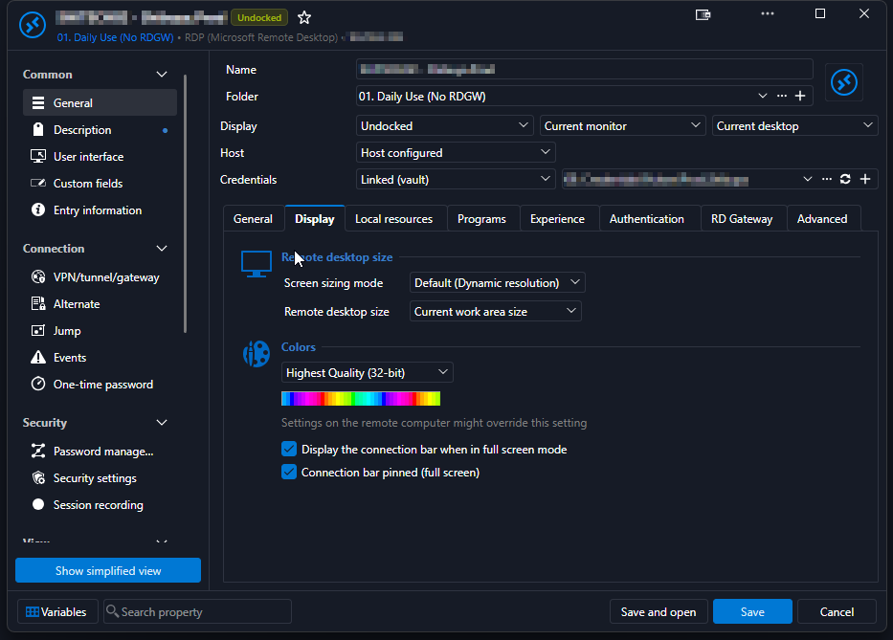Open the Description section
The width and height of the screenshot is (893, 640).
point(100,130)
